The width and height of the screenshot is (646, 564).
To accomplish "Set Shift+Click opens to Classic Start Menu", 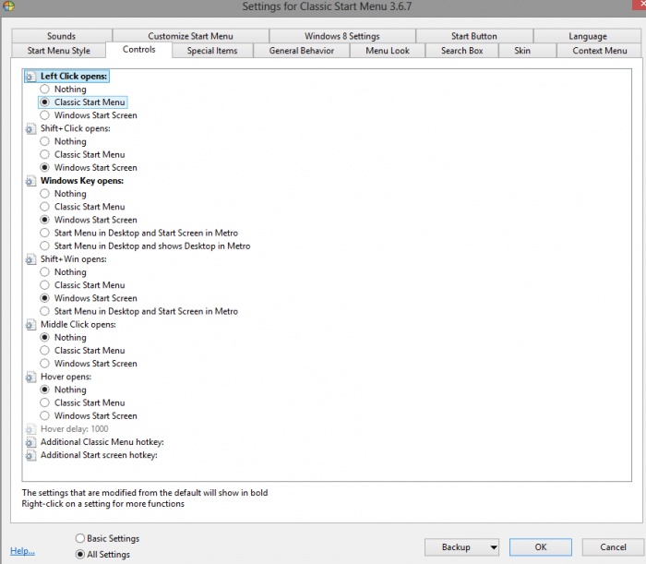I will click(x=44, y=154).
